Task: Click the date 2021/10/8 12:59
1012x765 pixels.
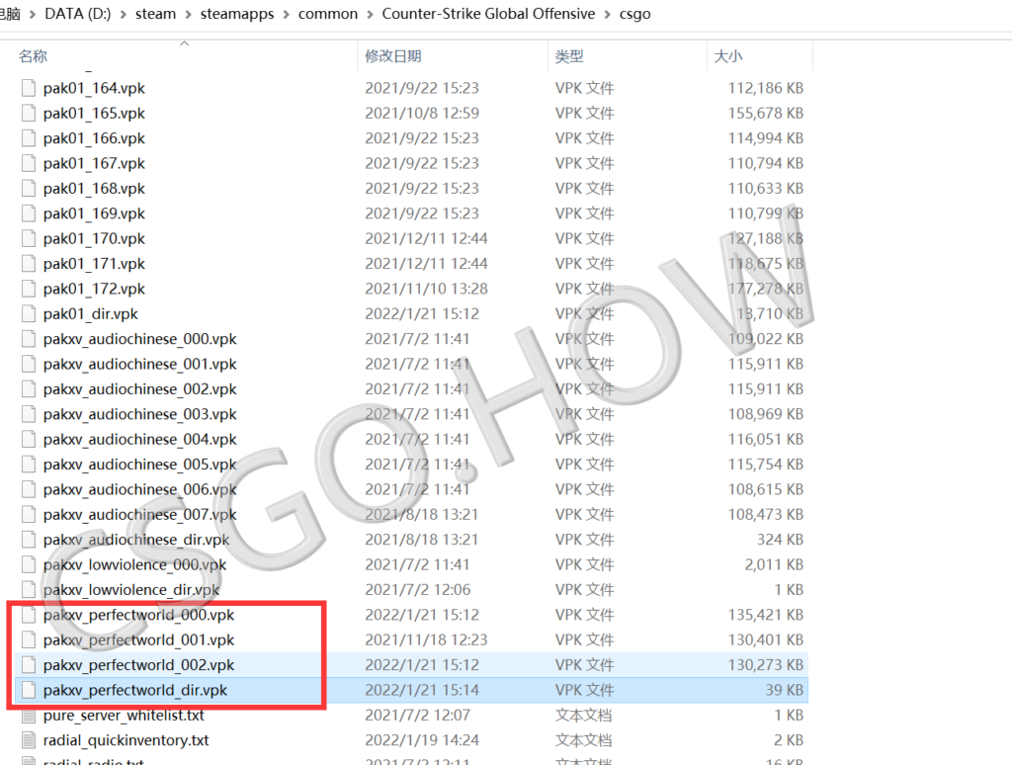Action: pos(422,113)
